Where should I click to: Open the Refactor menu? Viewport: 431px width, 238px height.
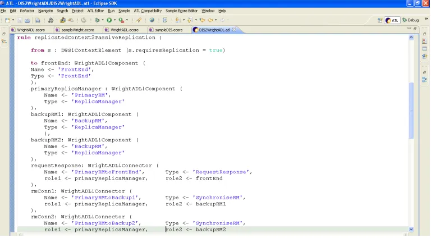[27, 11]
